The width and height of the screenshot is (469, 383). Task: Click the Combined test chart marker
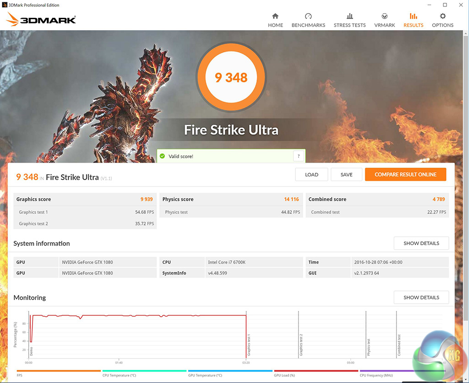[x=399, y=345]
